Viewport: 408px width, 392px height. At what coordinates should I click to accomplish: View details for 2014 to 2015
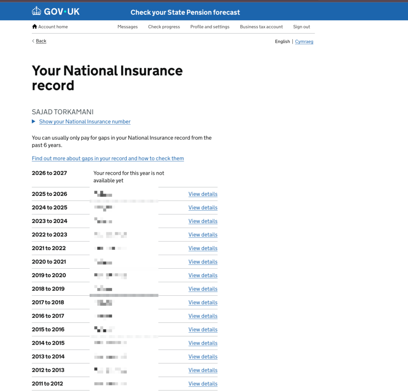[203, 343]
